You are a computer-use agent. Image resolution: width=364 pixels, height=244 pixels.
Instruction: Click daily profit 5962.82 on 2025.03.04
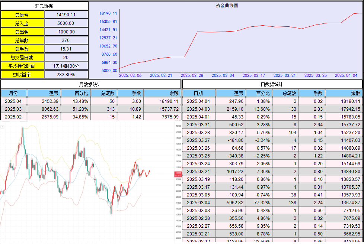tap(235, 202)
